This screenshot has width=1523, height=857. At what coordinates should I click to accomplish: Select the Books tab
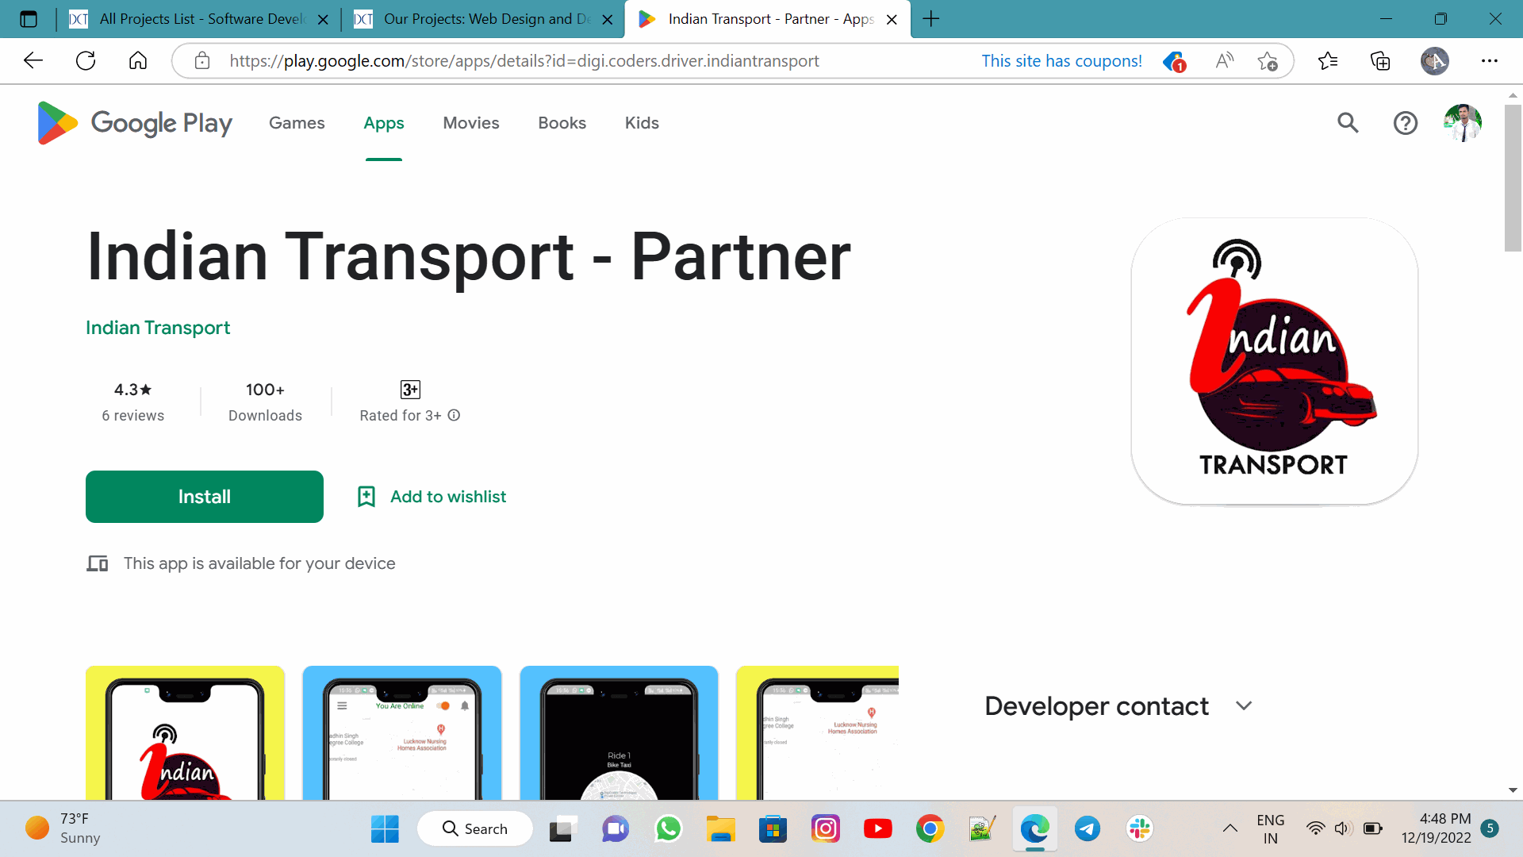(562, 123)
